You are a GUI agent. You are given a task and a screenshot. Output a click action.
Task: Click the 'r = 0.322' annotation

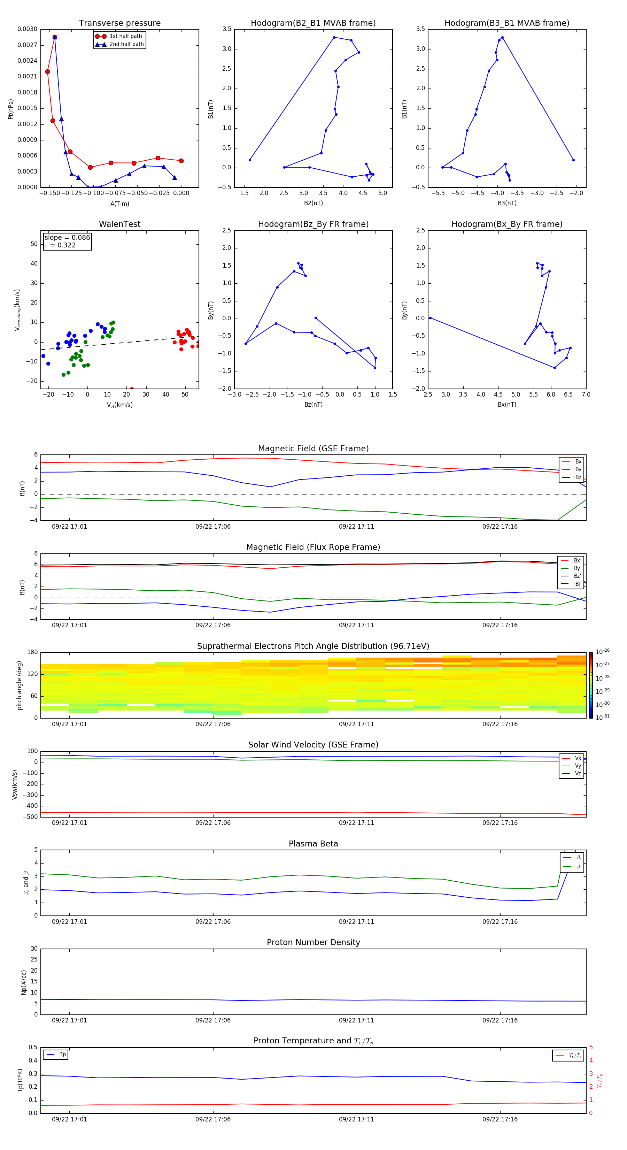tap(60, 245)
